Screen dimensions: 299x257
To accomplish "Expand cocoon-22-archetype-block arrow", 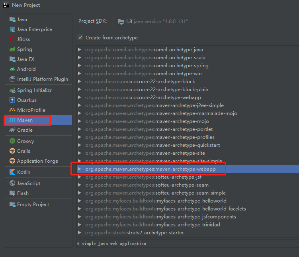I will pyautogui.click(x=80, y=82).
